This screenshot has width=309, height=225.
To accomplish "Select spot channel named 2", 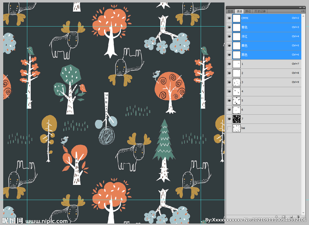I will (267, 73).
